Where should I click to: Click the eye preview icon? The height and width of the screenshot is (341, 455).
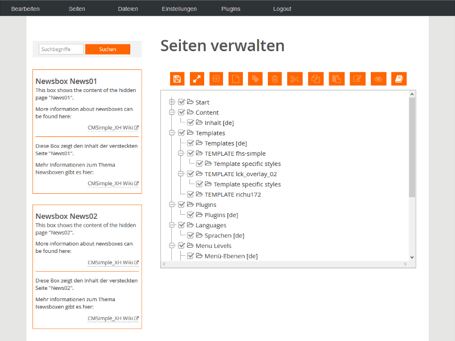coord(378,79)
